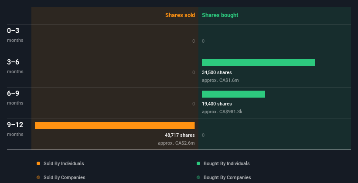
Task: Click the green Bought By Individuals legend dot
Action: tap(198, 163)
